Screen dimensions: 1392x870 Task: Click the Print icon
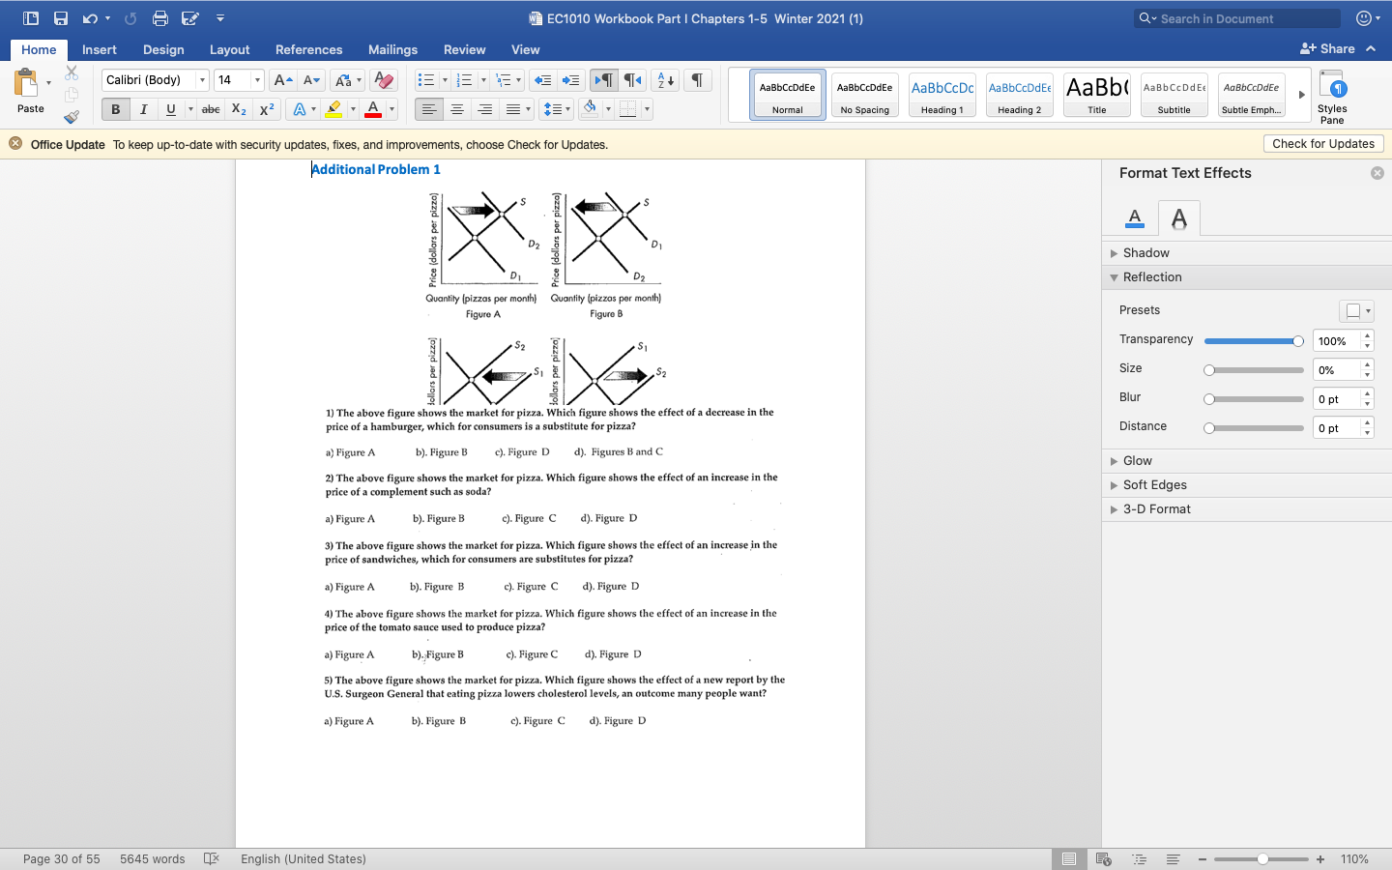(x=160, y=18)
